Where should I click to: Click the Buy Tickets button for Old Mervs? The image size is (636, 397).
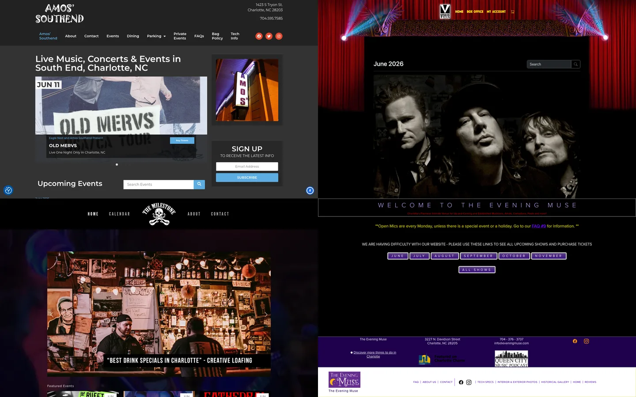182,140
